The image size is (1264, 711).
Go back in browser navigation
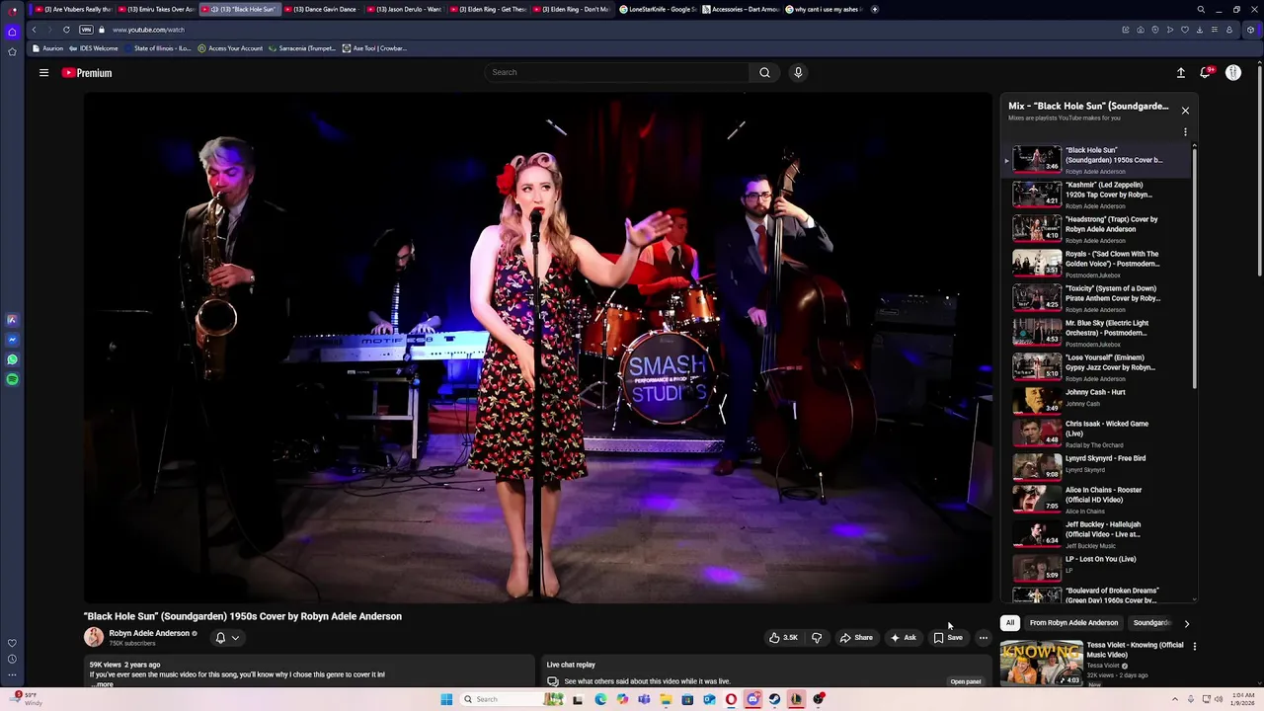tap(34, 30)
